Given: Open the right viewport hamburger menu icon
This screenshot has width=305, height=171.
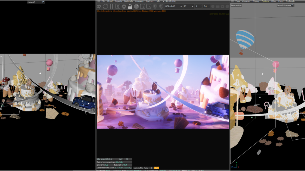Looking at the screenshot, I should coord(232,1).
